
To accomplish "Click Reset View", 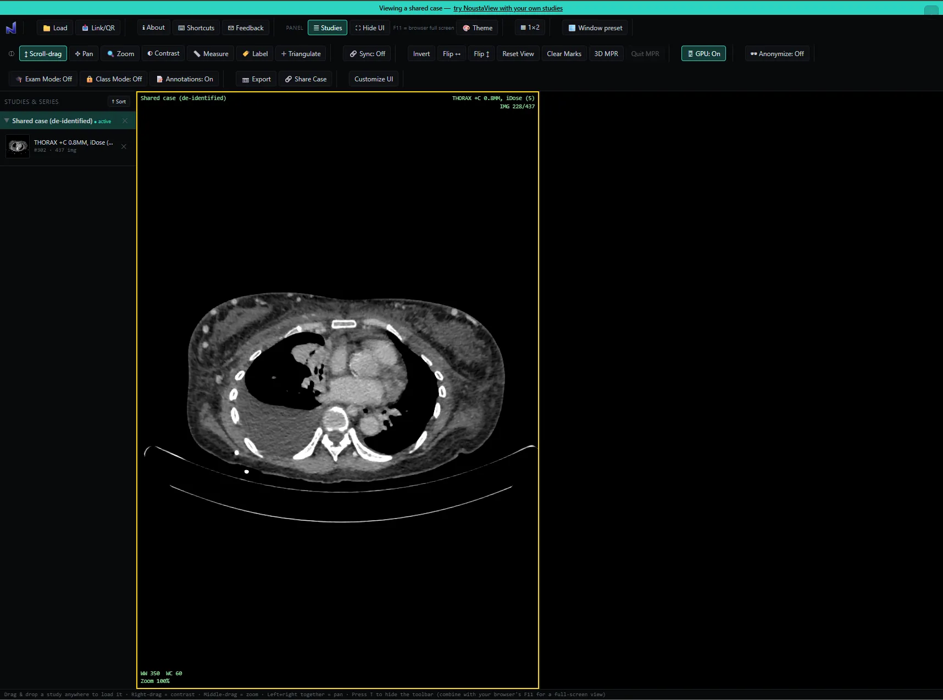I will 518,54.
